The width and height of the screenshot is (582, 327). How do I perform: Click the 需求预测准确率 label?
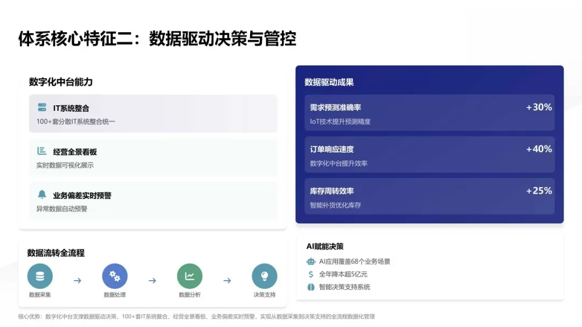pos(336,108)
